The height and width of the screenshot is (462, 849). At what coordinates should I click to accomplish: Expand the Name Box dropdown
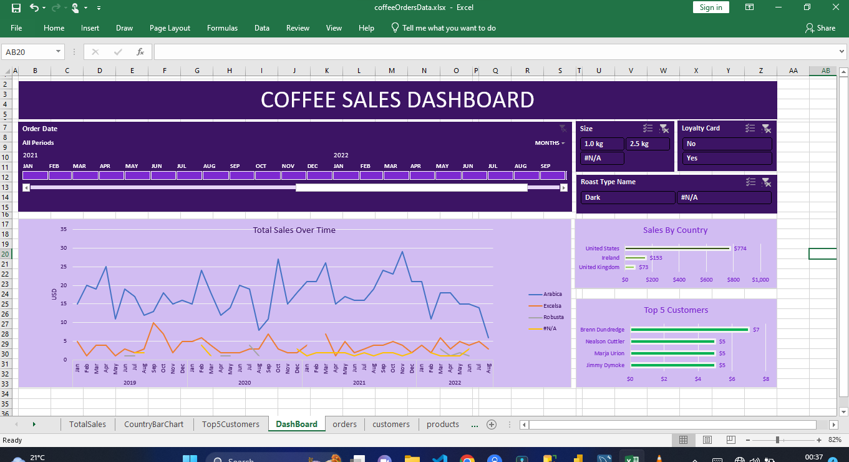click(x=59, y=52)
